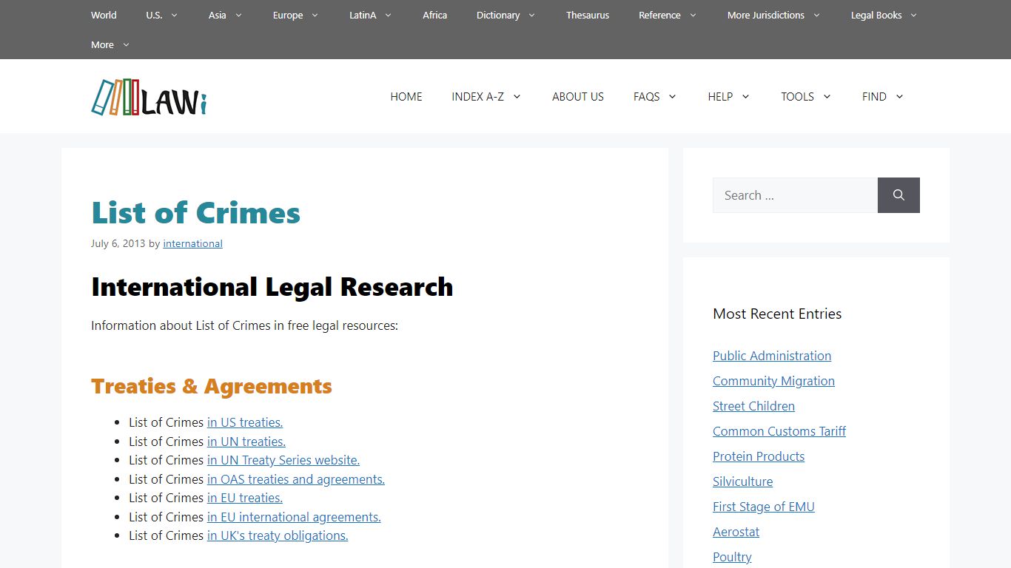This screenshot has width=1011, height=568.
Task: Expand the Legal Books chevron
Action: tap(913, 15)
